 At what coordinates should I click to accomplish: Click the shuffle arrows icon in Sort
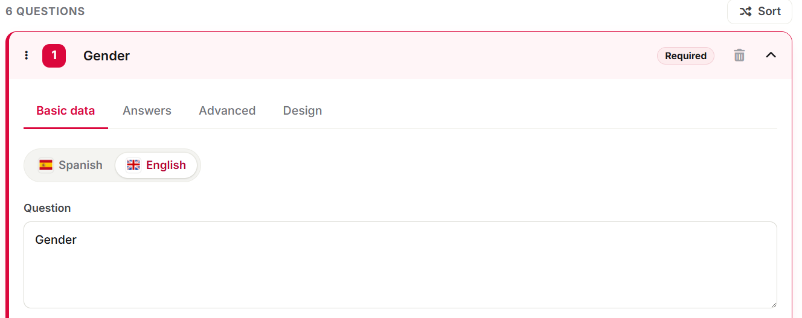click(x=746, y=11)
